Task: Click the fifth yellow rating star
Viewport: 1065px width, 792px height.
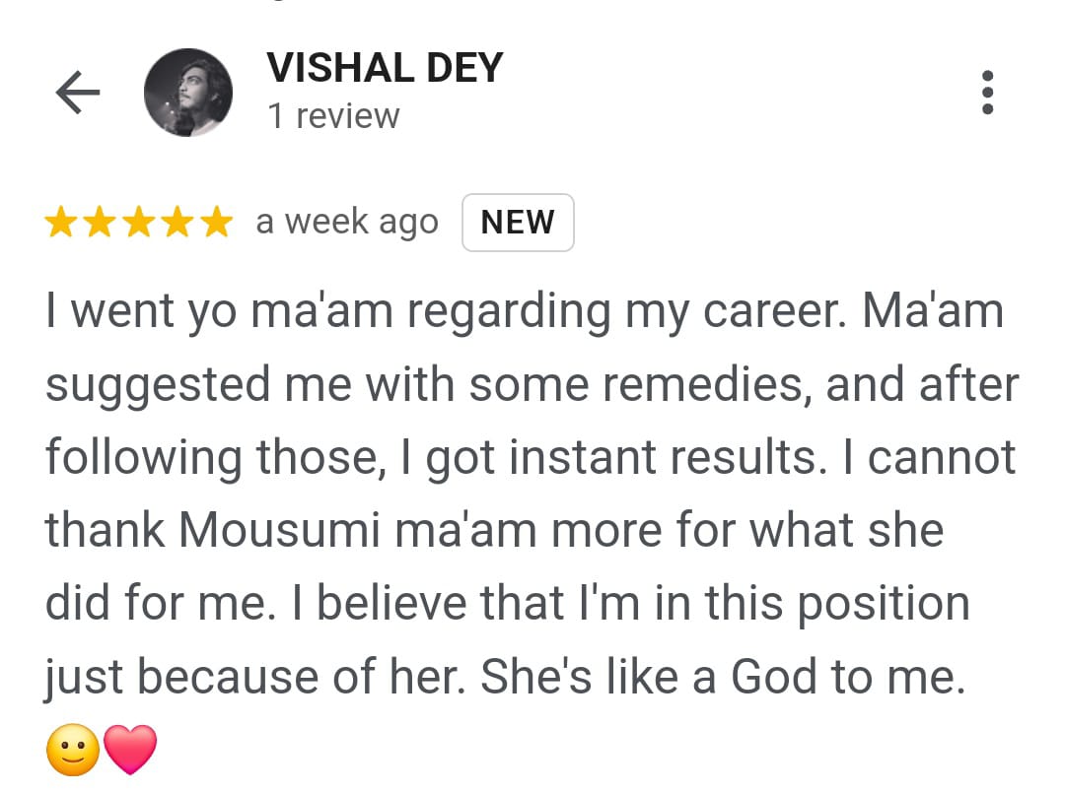Action: pos(214,223)
